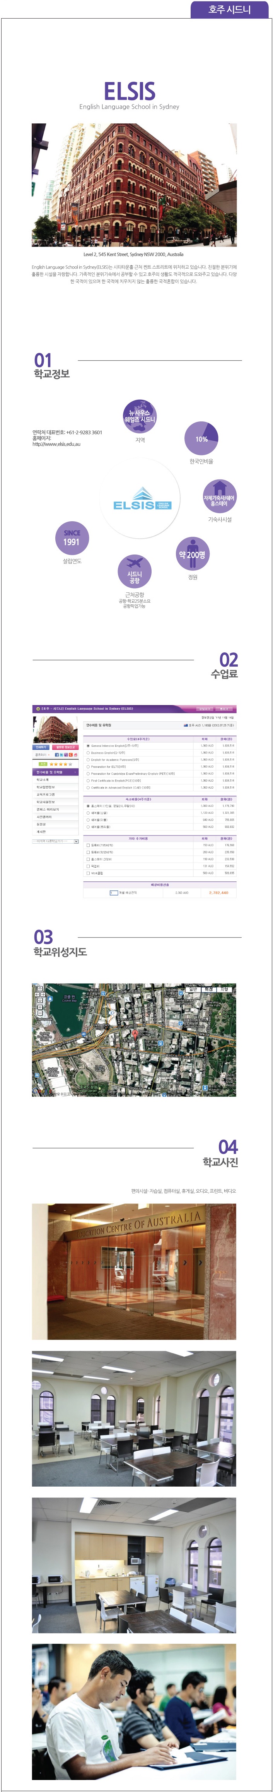Click the map zoom-in plus button
273x1792 pixels.
click(41, 1006)
